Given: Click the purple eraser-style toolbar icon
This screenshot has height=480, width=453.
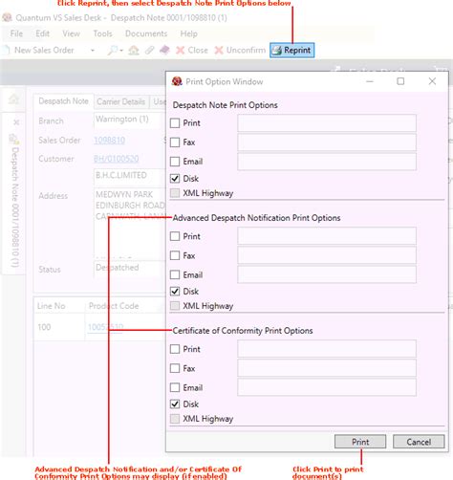Looking at the screenshot, I should click(x=164, y=50).
